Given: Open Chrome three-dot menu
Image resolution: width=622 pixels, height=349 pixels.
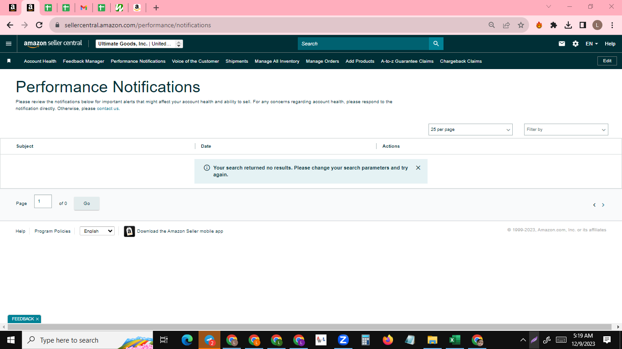Looking at the screenshot, I should (x=612, y=25).
